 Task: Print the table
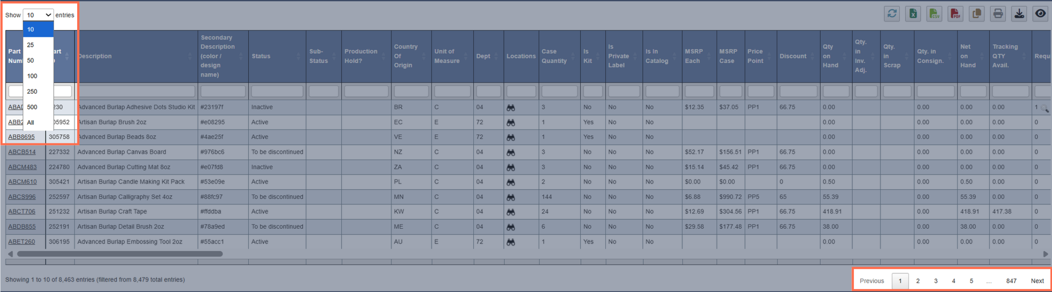click(998, 14)
